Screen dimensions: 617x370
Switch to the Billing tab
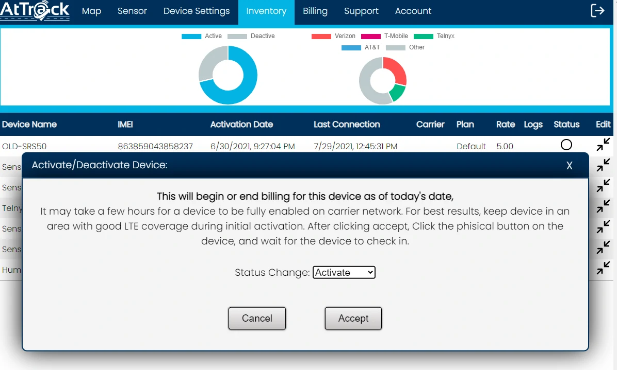pos(315,11)
